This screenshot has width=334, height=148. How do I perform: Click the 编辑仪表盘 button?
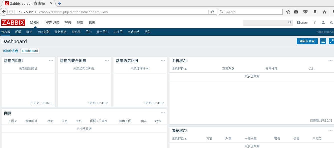(307, 41)
